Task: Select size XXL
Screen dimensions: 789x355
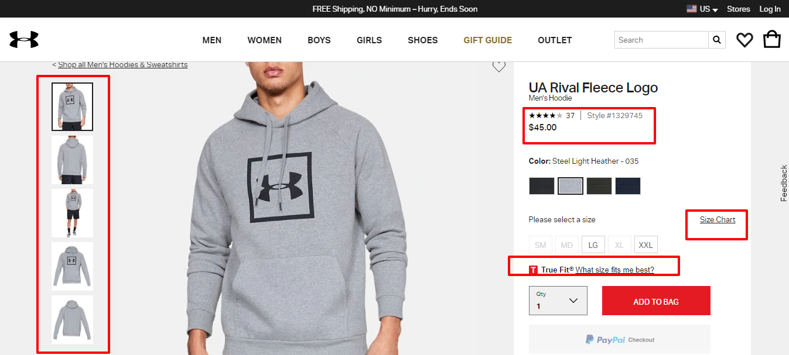Action: (x=645, y=245)
